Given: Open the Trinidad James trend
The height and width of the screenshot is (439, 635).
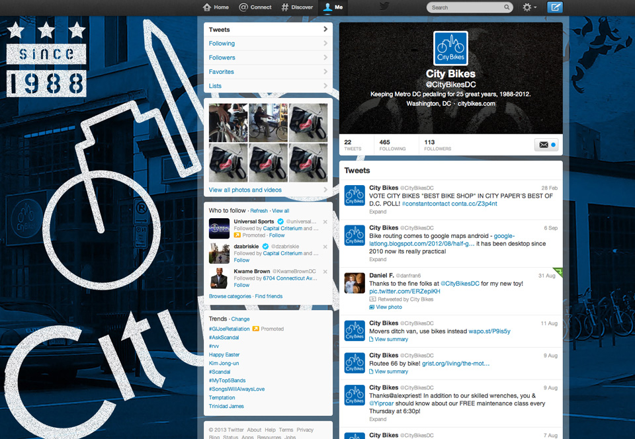Looking at the screenshot, I should click(x=226, y=406).
